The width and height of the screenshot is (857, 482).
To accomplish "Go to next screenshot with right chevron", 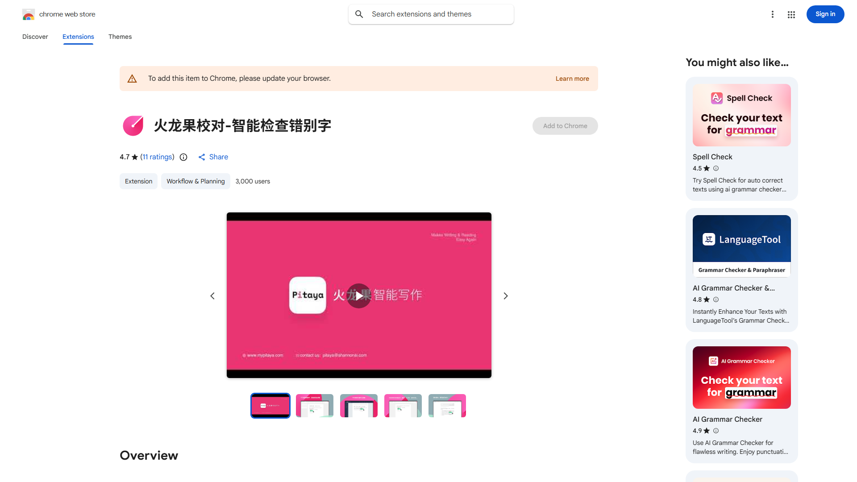I will [505, 296].
